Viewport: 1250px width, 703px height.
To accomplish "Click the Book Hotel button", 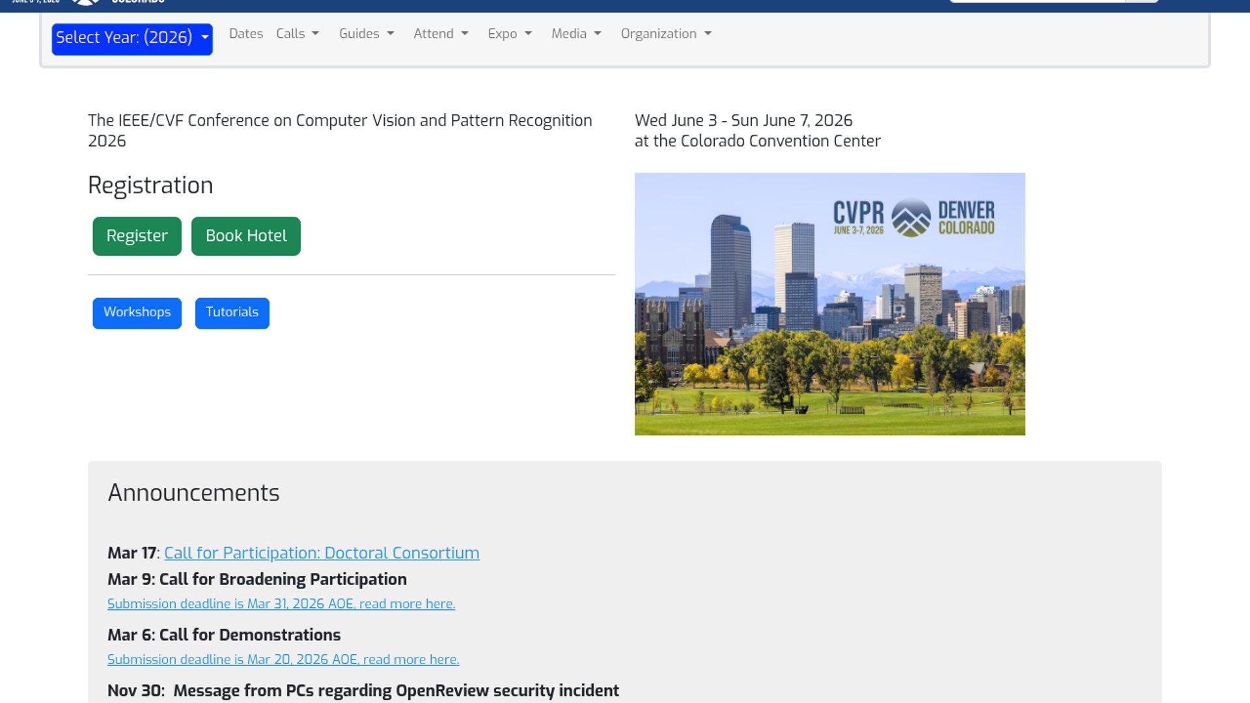I will tap(245, 236).
